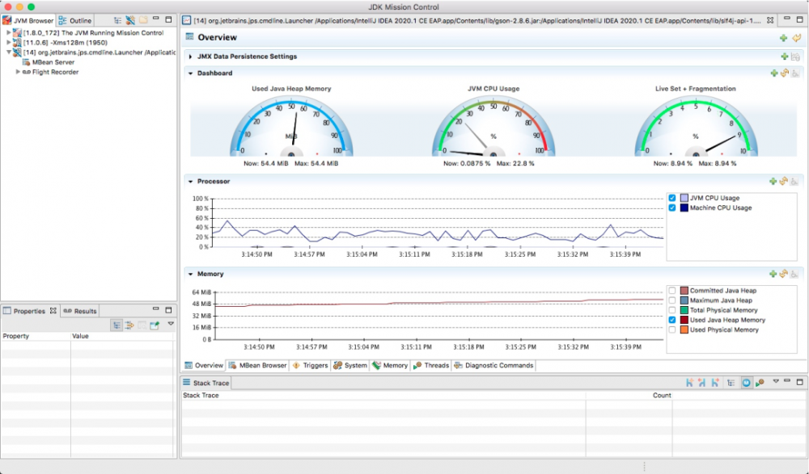The image size is (809, 474).
Task: Expand the JMX Data Persistence Settings section
Action: 190,57
